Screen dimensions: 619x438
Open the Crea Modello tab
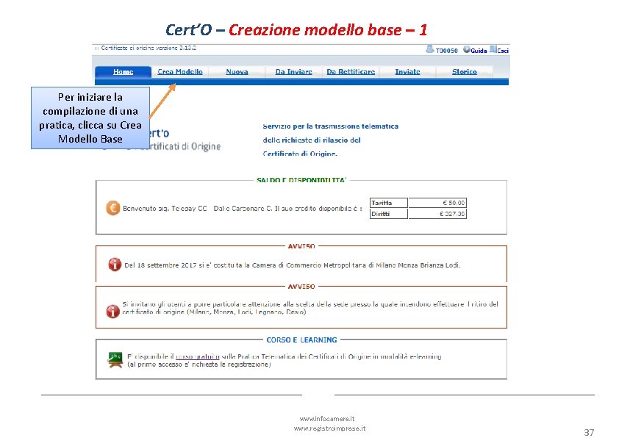180,72
